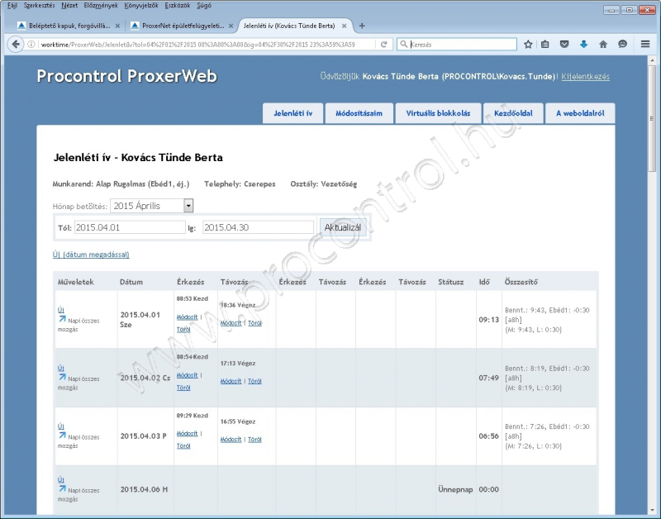Close the ProxerNet épületfelügyeleti tab
Viewport: 661px width, 519px height.
231,26
